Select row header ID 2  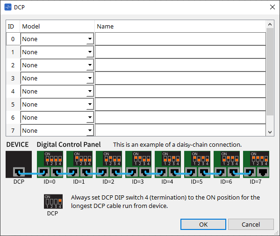[13, 65]
